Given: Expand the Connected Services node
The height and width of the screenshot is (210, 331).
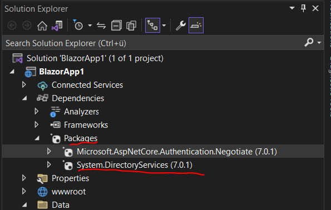Looking at the screenshot, I should tap(24, 85).
